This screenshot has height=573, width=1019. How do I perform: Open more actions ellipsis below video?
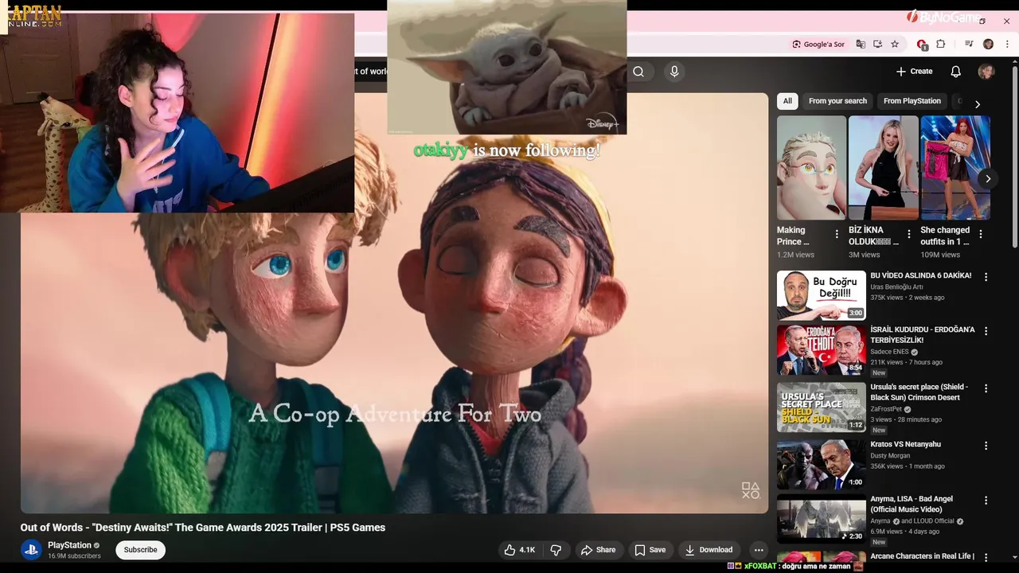pos(759,550)
